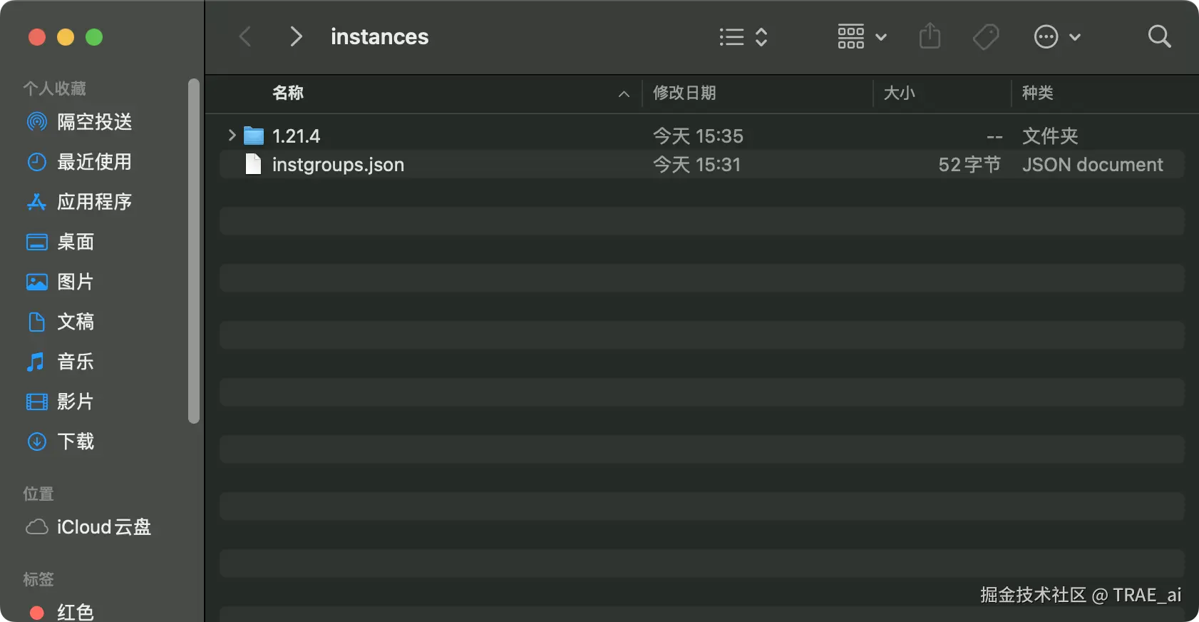Open 隔空投送 in the sidebar

click(94, 122)
